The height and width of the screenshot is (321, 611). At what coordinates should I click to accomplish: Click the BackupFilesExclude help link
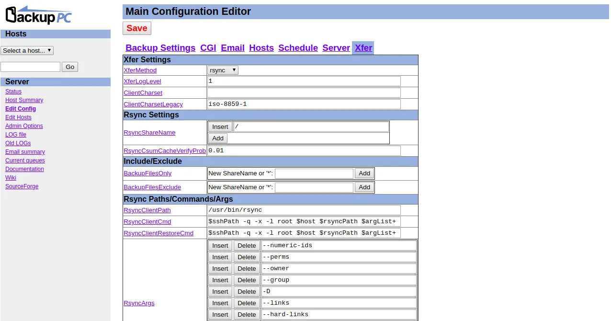[x=152, y=187]
